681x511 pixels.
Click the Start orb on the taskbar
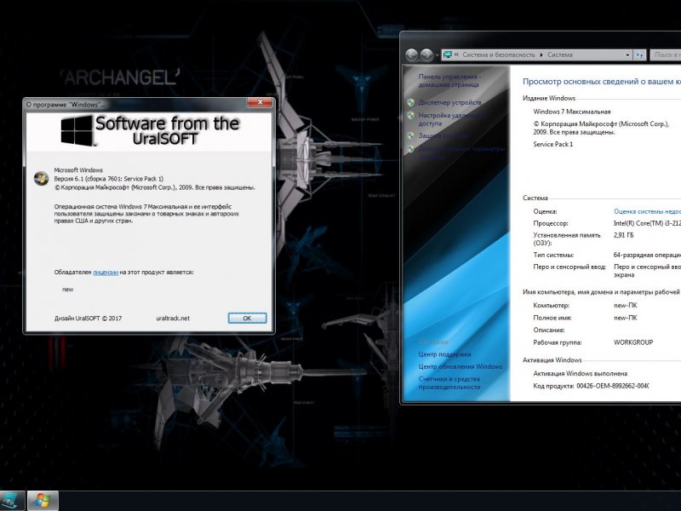(43, 501)
